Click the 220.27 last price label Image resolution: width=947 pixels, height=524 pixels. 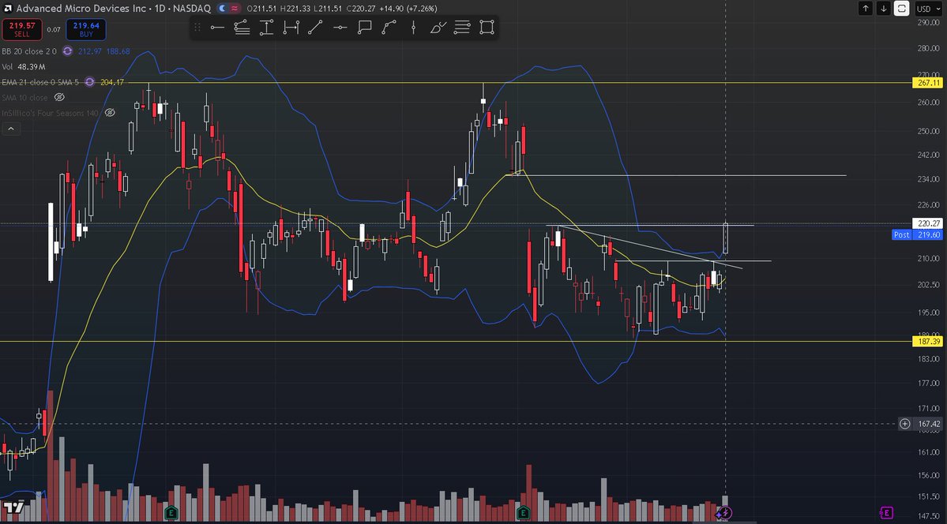click(928, 223)
